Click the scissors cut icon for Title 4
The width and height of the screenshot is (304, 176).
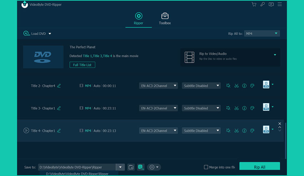coord(236,131)
